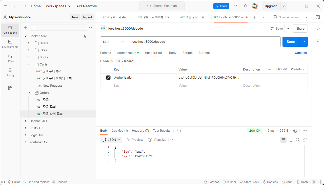Open the Workspaces dropdown
Screen dimensions: 324x185
(x=58, y=6)
